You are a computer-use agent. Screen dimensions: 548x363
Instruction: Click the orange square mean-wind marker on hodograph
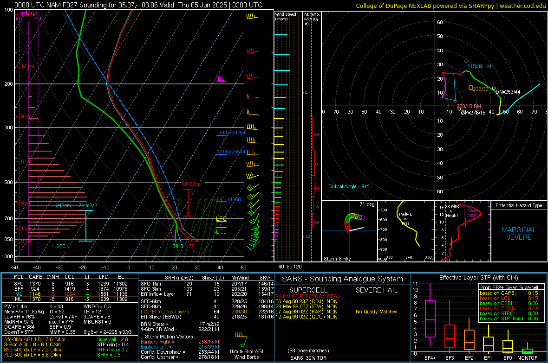[471, 88]
